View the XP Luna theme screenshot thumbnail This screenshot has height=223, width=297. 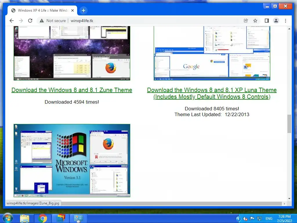coord(212,53)
